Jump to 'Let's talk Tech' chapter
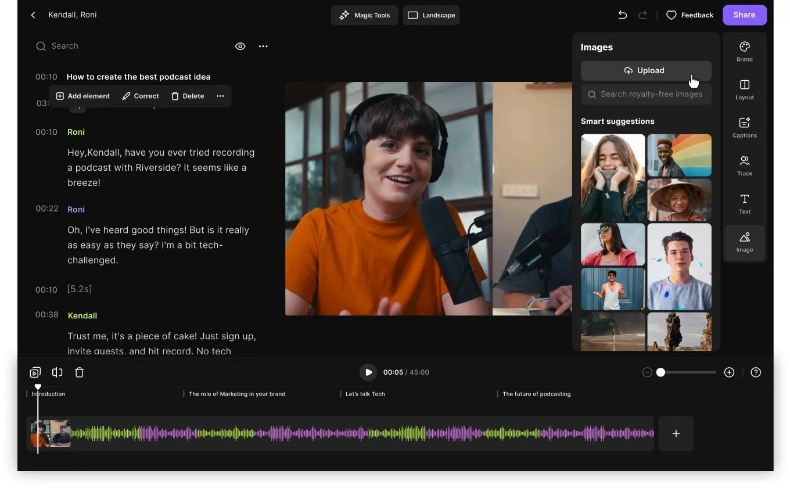 (x=364, y=394)
